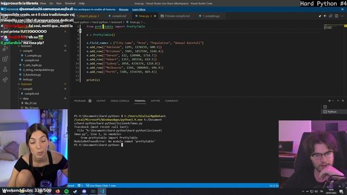Close the workspace trust notification banner
Viewport: 347px width, 195px height.
[x=342, y=10]
